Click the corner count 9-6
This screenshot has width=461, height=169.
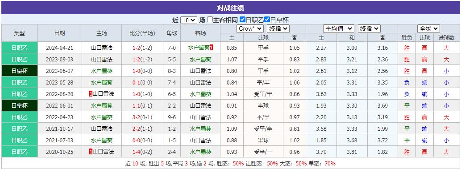(x=172, y=117)
